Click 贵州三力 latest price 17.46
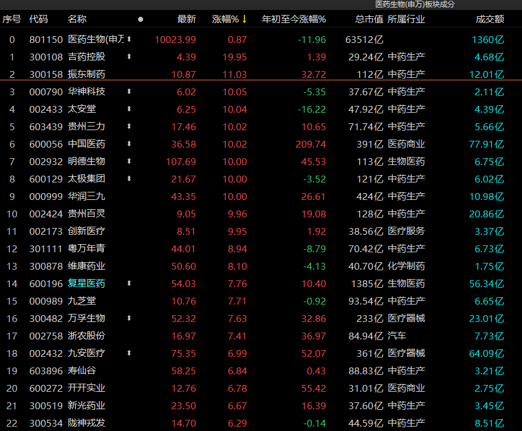 [184, 127]
